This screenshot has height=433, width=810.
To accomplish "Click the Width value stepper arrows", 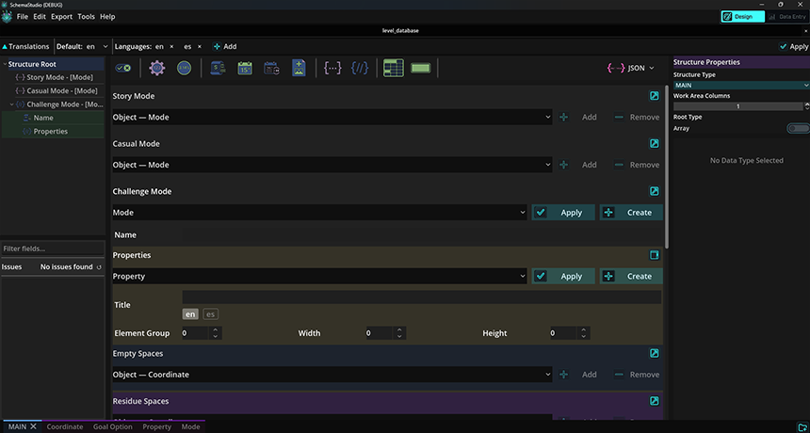I will coord(399,333).
